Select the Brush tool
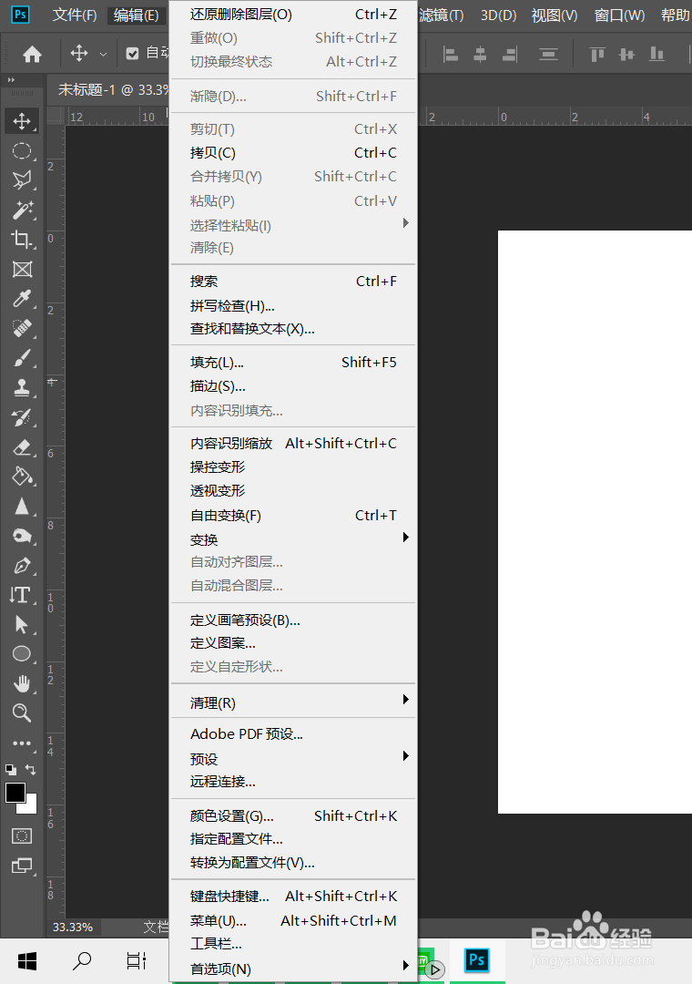692x984 pixels. (x=22, y=358)
